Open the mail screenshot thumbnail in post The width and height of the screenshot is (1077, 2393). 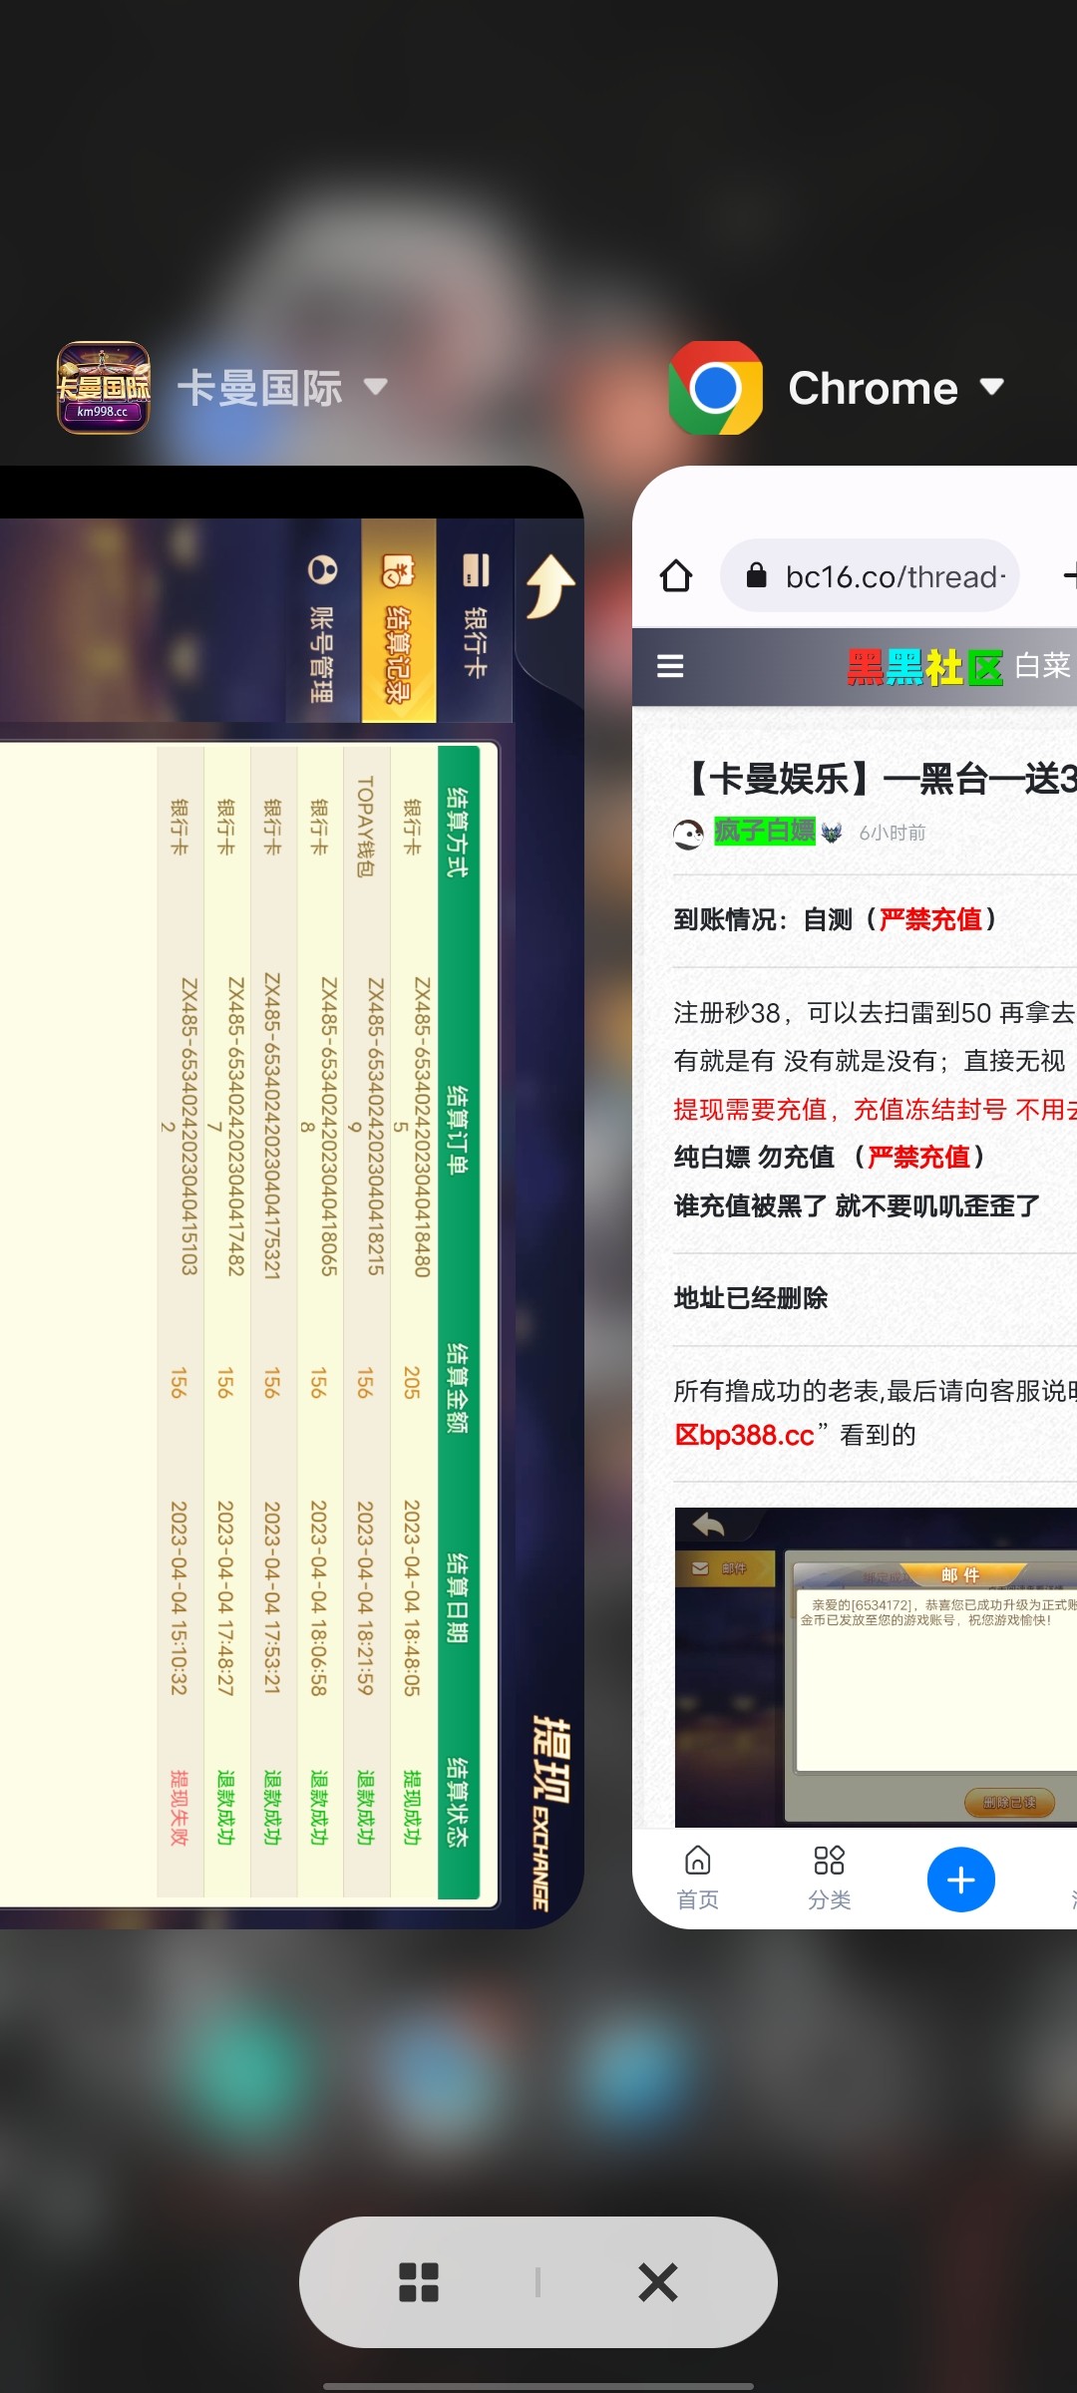click(876, 1667)
